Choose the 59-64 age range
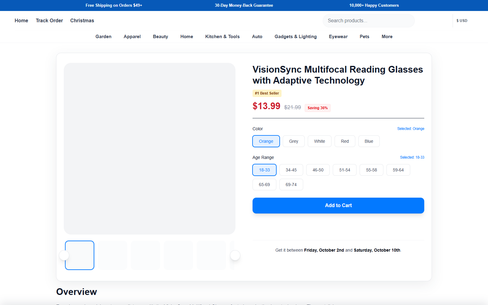The image size is (488, 305). pyautogui.click(x=398, y=170)
